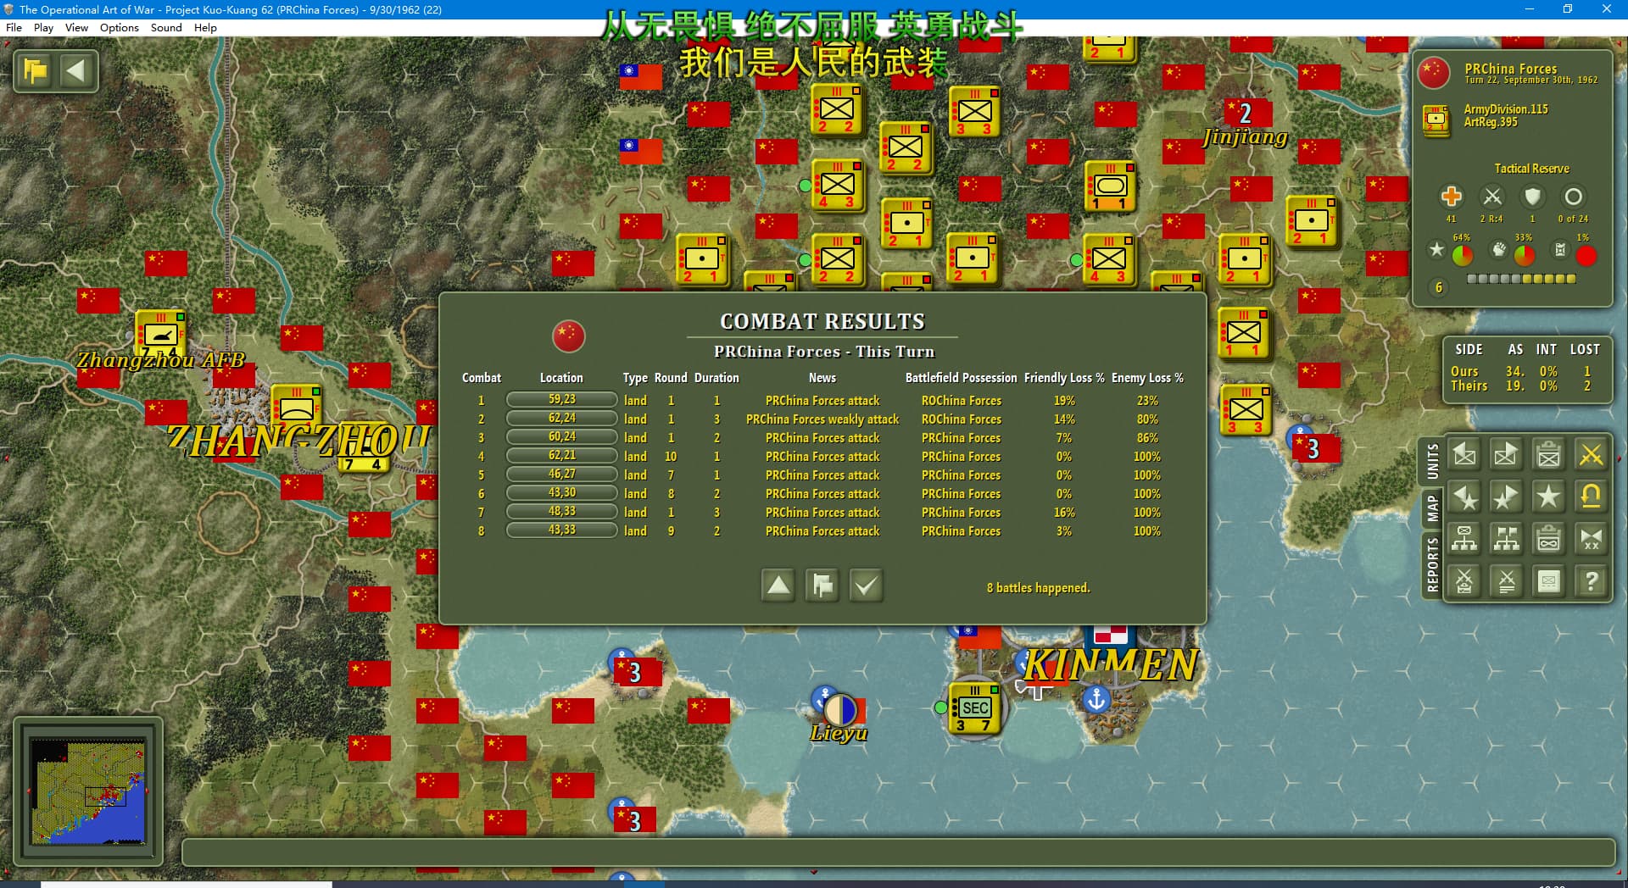Click location button 43,33
Image resolution: width=1628 pixels, height=888 pixels.
pos(561,530)
